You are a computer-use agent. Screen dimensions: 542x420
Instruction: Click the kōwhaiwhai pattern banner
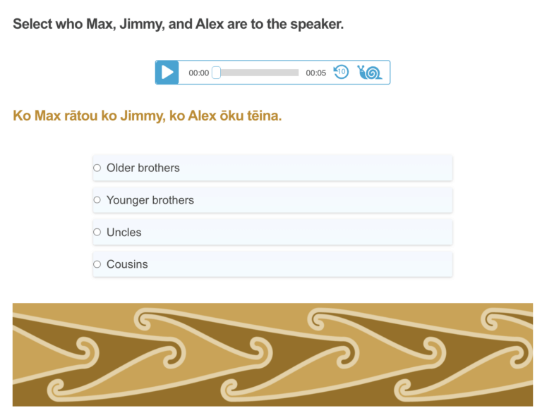[272, 354]
